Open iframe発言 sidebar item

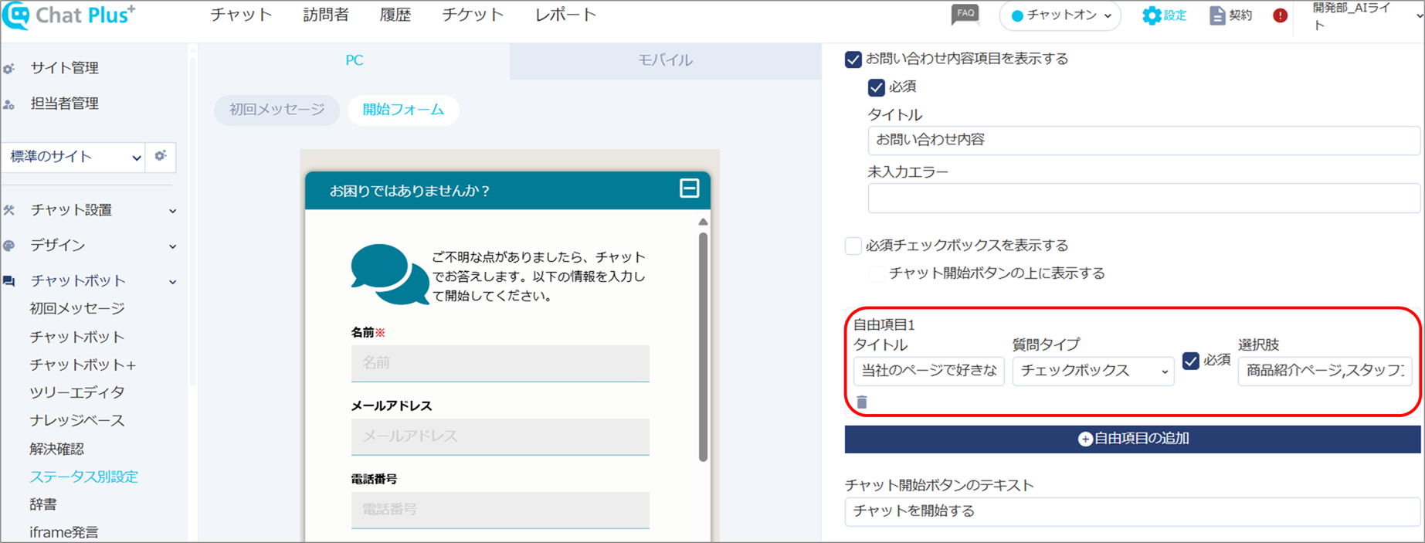[64, 532]
